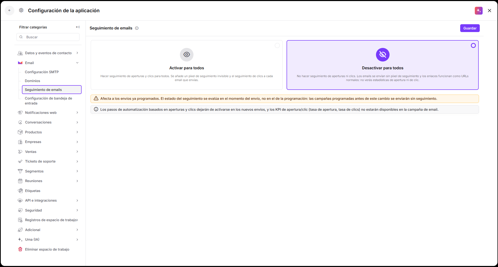The width and height of the screenshot is (498, 267).
Task: Choose the Desactivar para todos card
Action: [382, 65]
